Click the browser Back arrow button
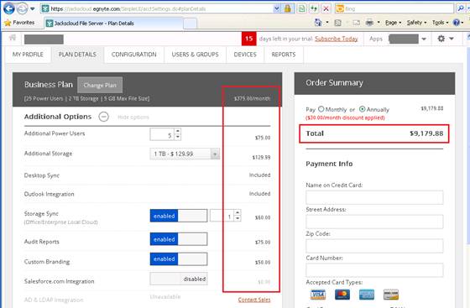470x308 pixels. (x=8, y=8)
